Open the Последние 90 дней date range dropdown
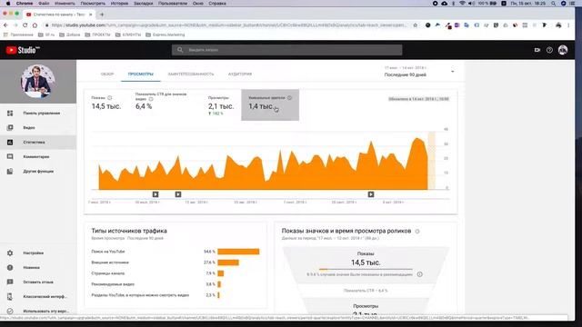Screen dimensions: 582x327 [x=419, y=72]
